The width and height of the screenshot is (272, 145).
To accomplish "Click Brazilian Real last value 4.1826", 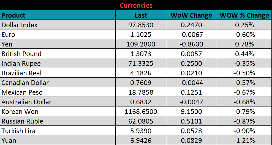I will click(x=141, y=73).
